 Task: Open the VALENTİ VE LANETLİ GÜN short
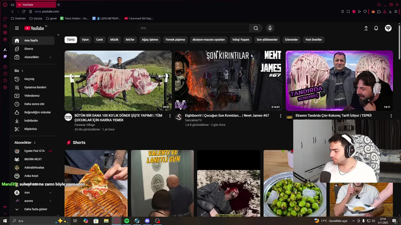[162, 183]
